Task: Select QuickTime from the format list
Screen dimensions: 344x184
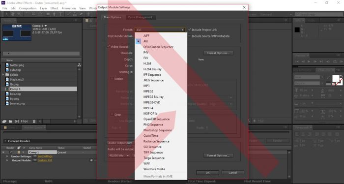Action: coord(151,136)
